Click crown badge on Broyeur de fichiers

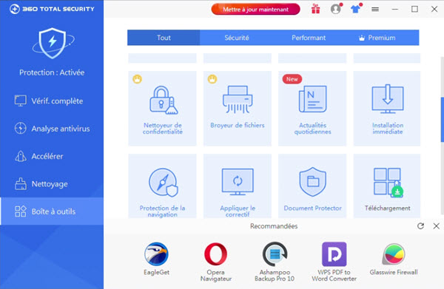(212, 79)
